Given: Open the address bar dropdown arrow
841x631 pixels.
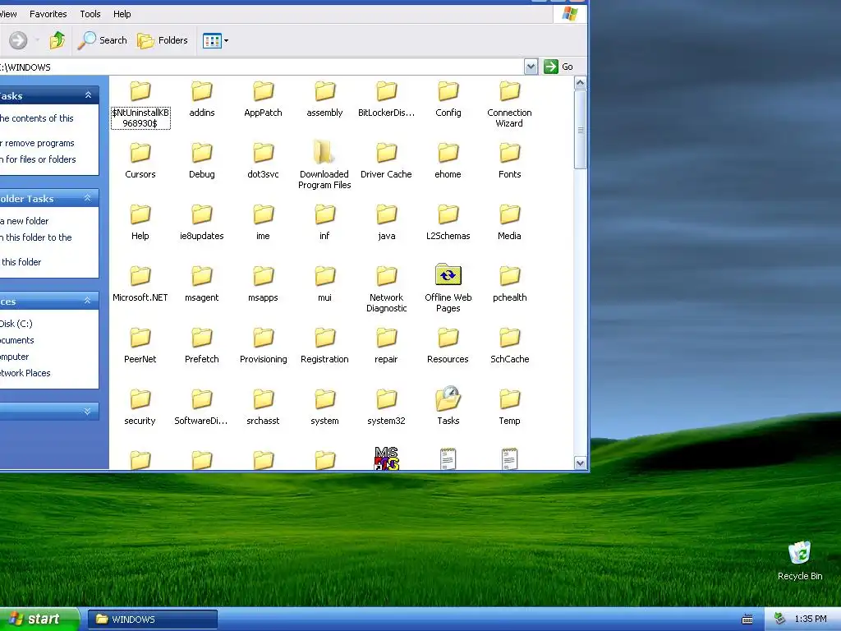Looking at the screenshot, I should click(531, 67).
